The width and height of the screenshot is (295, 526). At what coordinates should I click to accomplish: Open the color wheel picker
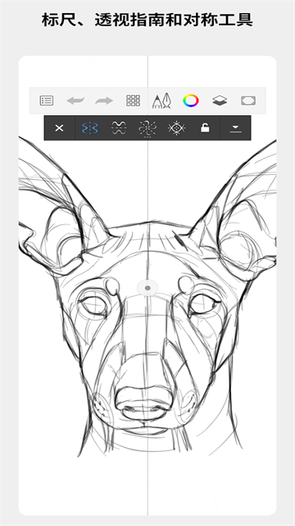coord(191,100)
